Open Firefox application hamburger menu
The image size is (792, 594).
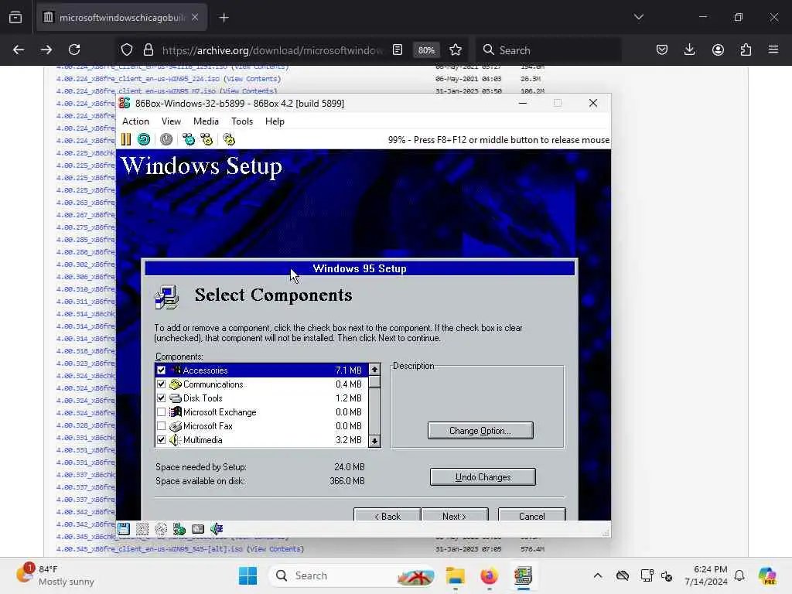pos(773,49)
